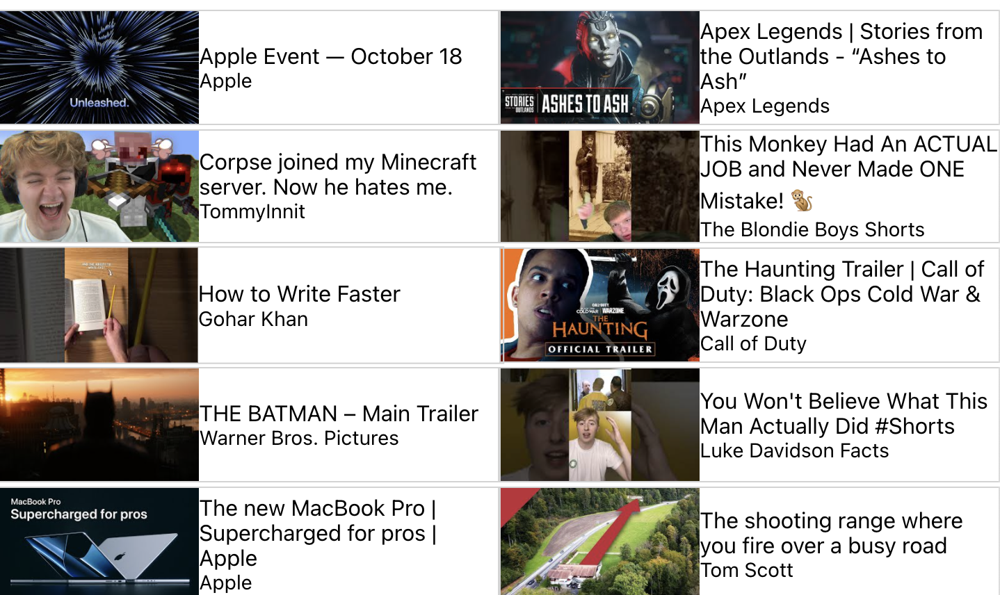Open the MacBook Pro Supercharged thumbnail

[x=99, y=541]
